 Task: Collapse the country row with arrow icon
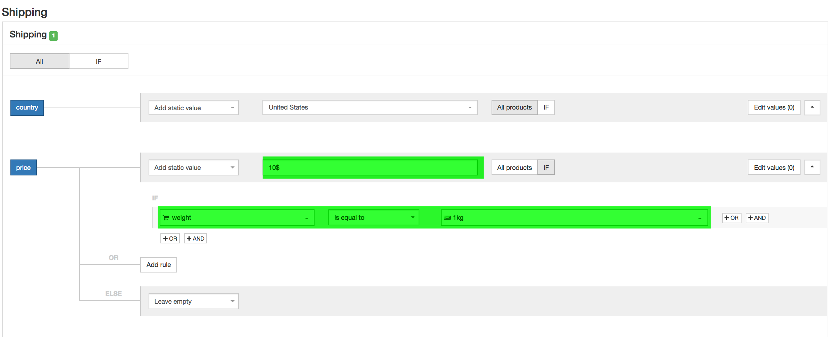(812, 107)
